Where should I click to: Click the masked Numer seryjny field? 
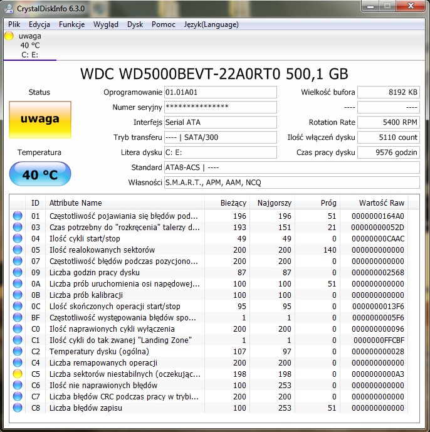(221, 107)
